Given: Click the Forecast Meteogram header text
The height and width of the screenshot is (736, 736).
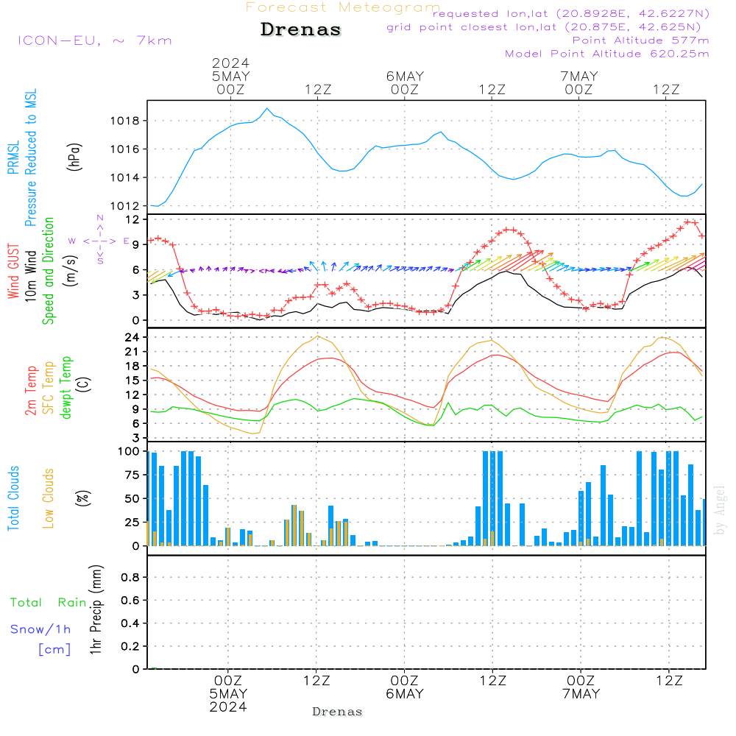Looking at the screenshot, I should click(x=343, y=7).
